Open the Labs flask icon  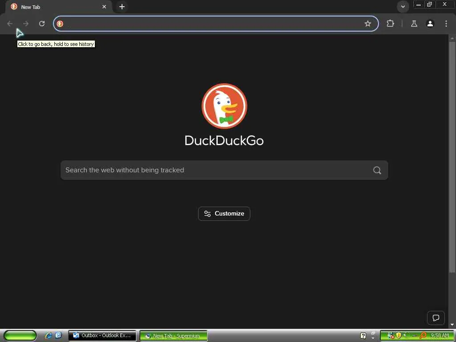click(414, 24)
